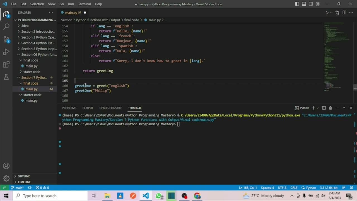Open the Accounts menu icon

(6, 166)
